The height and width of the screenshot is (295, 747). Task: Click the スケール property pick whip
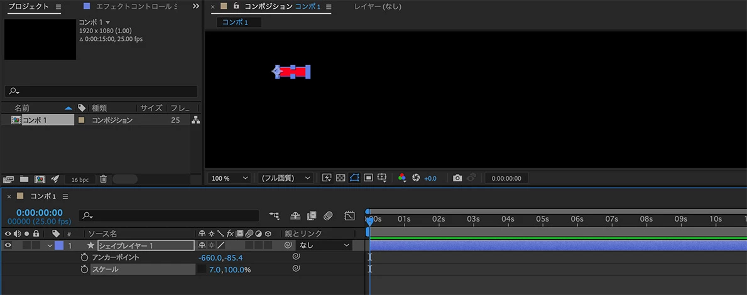click(x=296, y=269)
